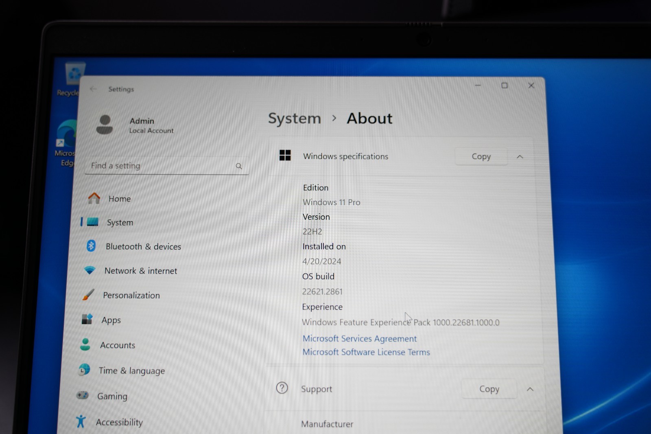Minimize the Settings window
This screenshot has width=651, height=434.
point(478,85)
